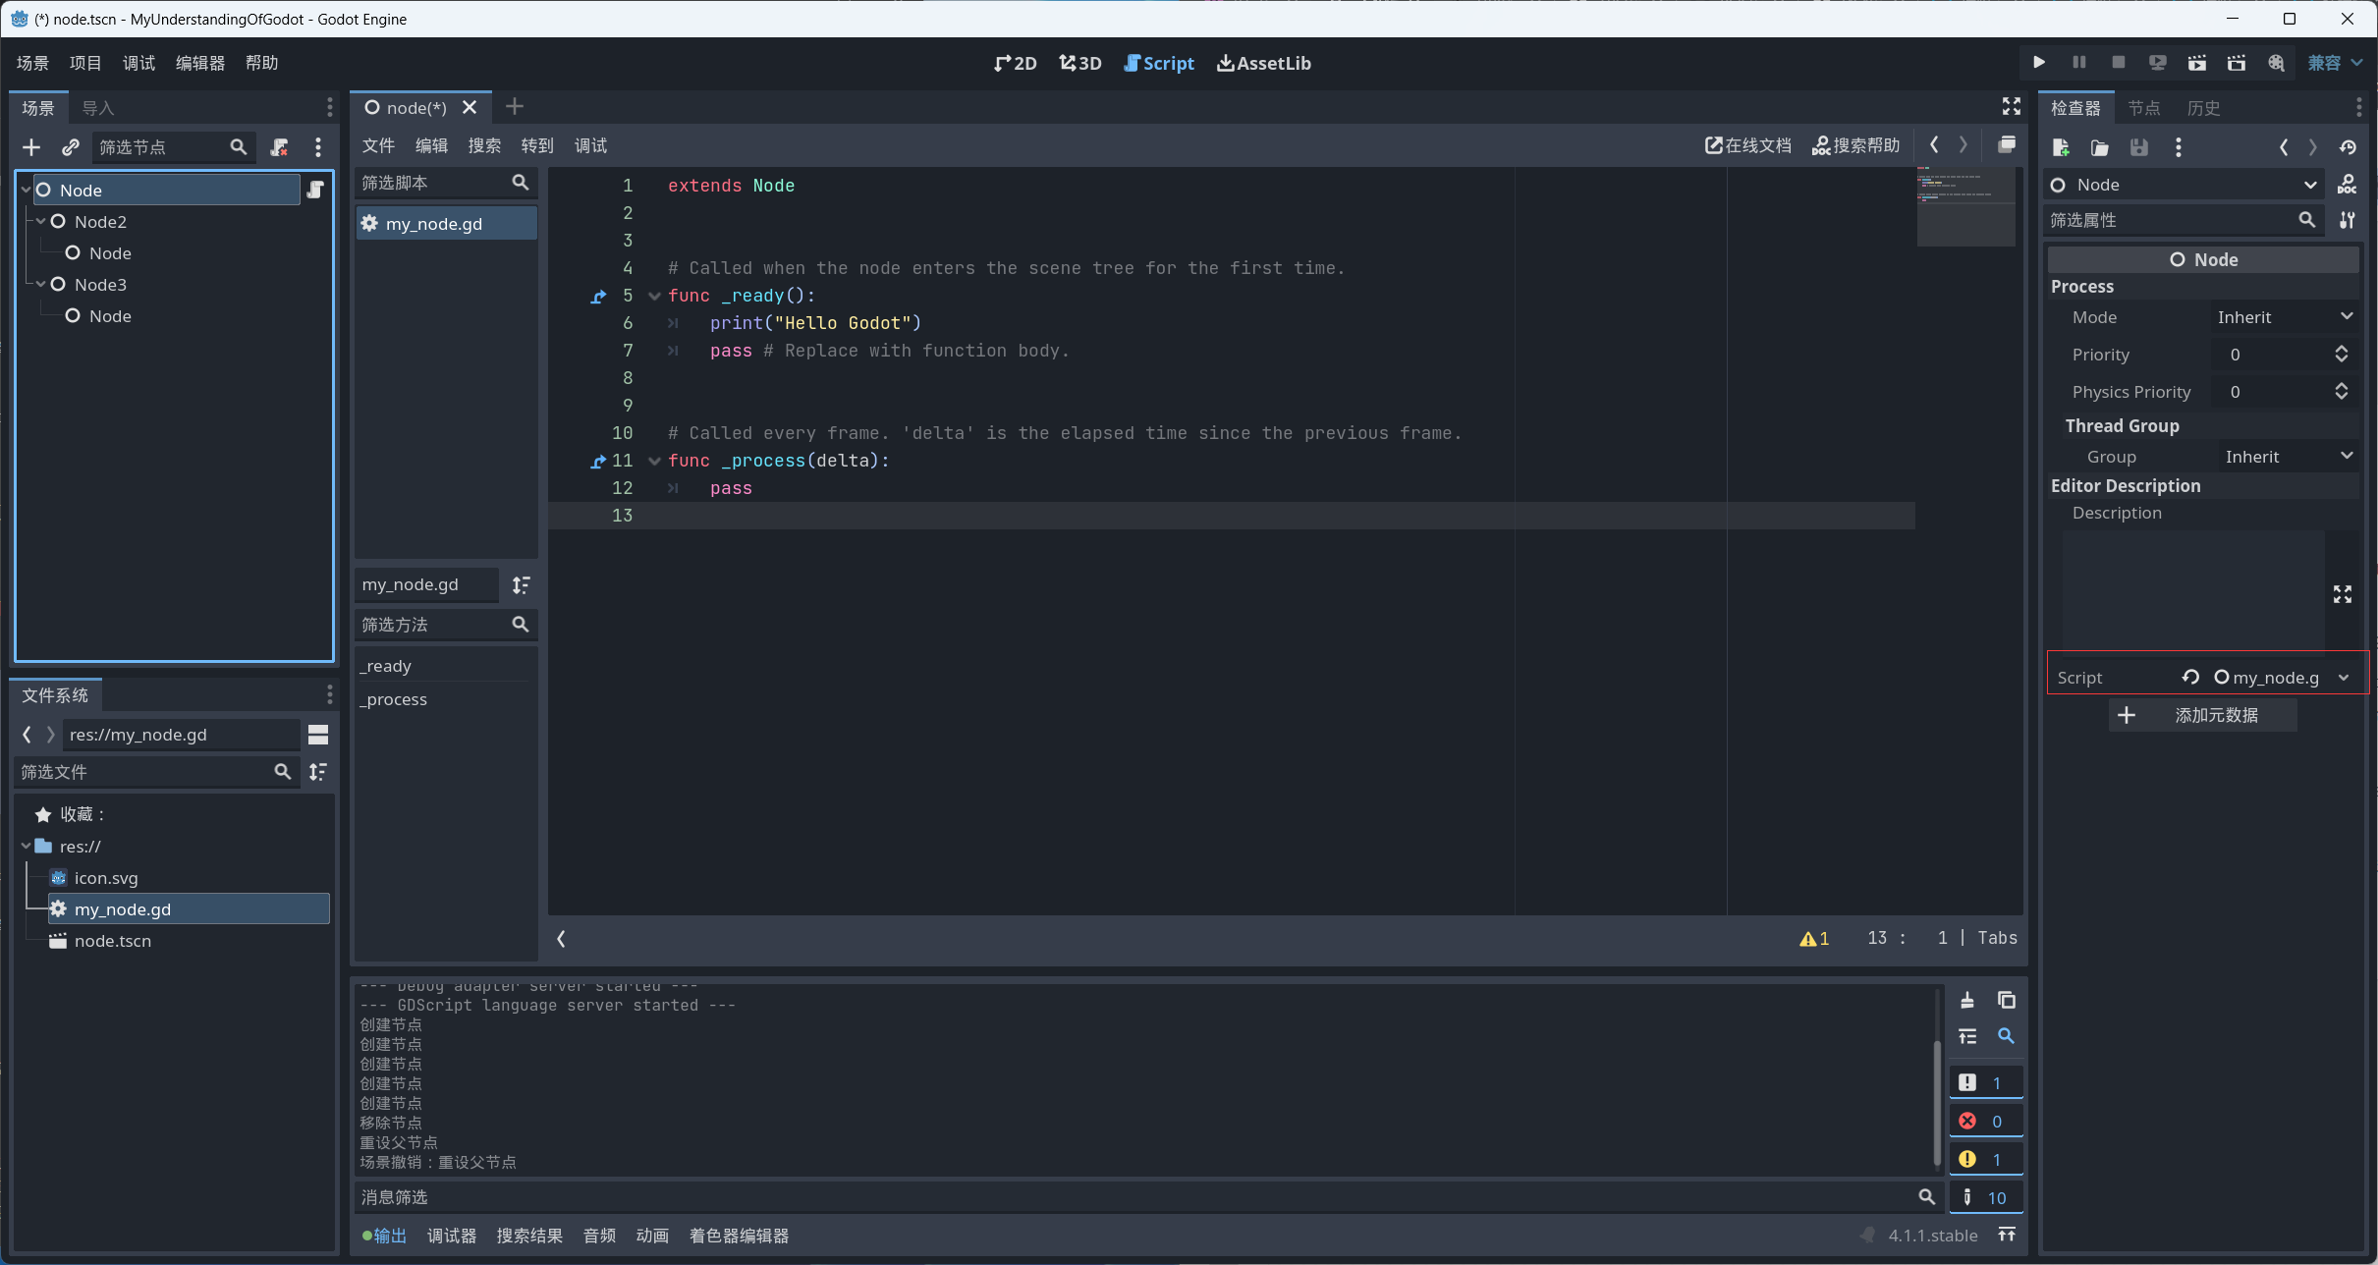Expand the Thread Group section properties
The image size is (2378, 1265).
coord(2122,425)
